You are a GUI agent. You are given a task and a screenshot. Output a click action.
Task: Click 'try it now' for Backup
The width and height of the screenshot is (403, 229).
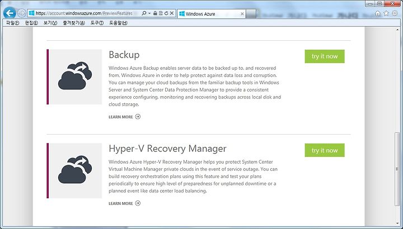[325, 56]
